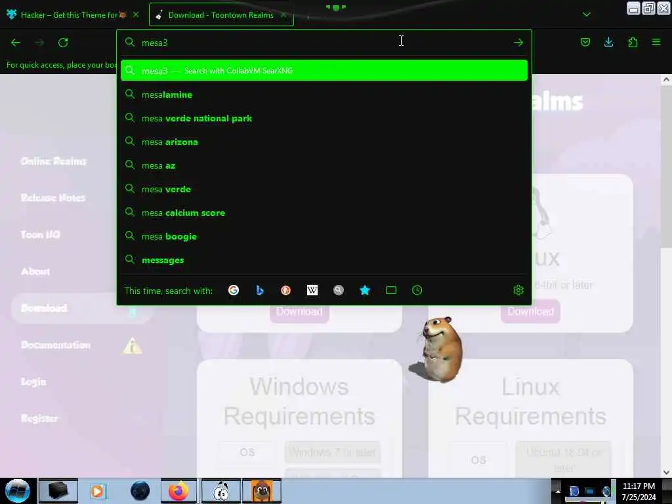Open Login sidebar link
Screen dimensions: 672x504
pyautogui.click(x=33, y=381)
